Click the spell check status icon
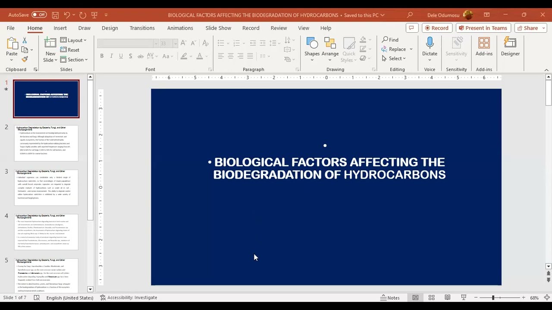Viewport: 552px width, 310px height. point(37,298)
